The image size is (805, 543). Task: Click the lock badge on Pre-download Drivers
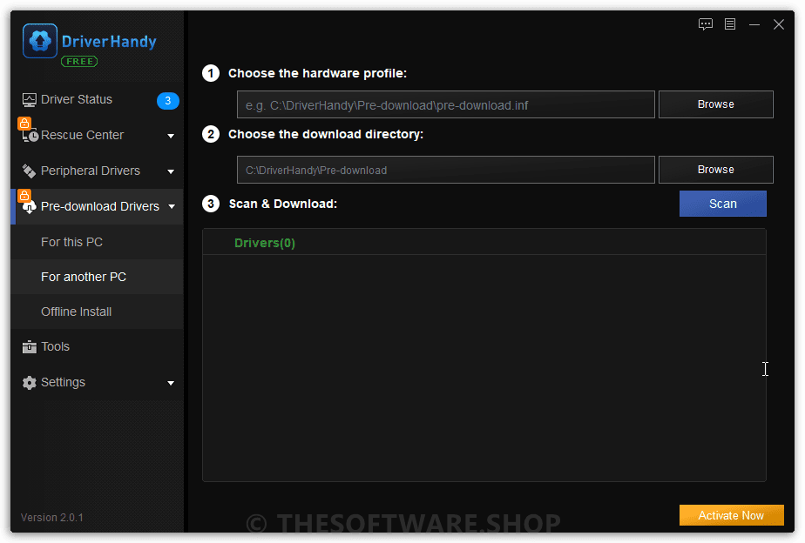(24, 195)
